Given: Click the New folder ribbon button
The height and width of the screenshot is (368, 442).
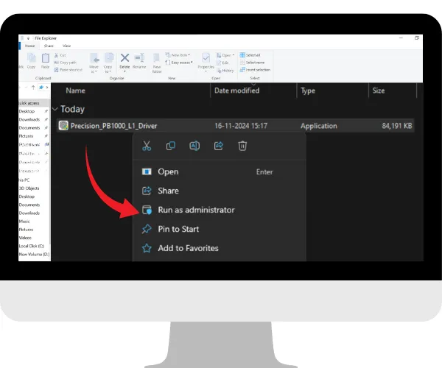Looking at the screenshot, I should pyautogui.click(x=157, y=63).
